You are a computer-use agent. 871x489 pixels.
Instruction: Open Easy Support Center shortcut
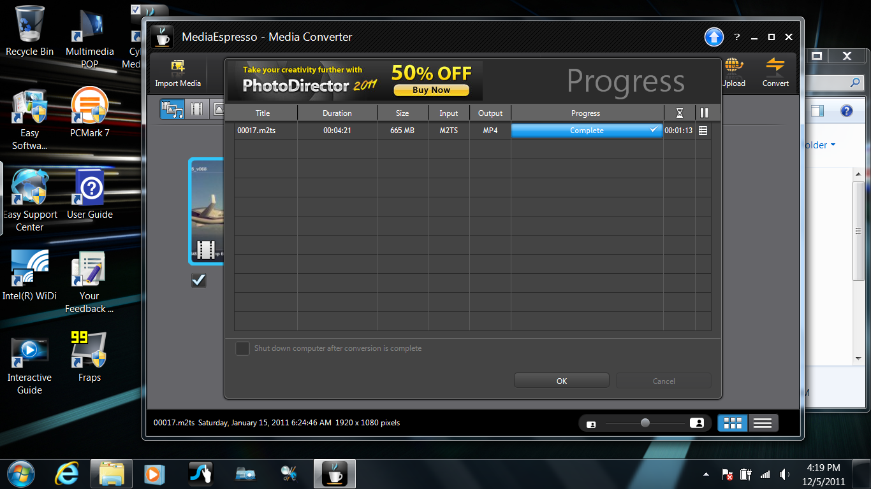click(29, 200)
